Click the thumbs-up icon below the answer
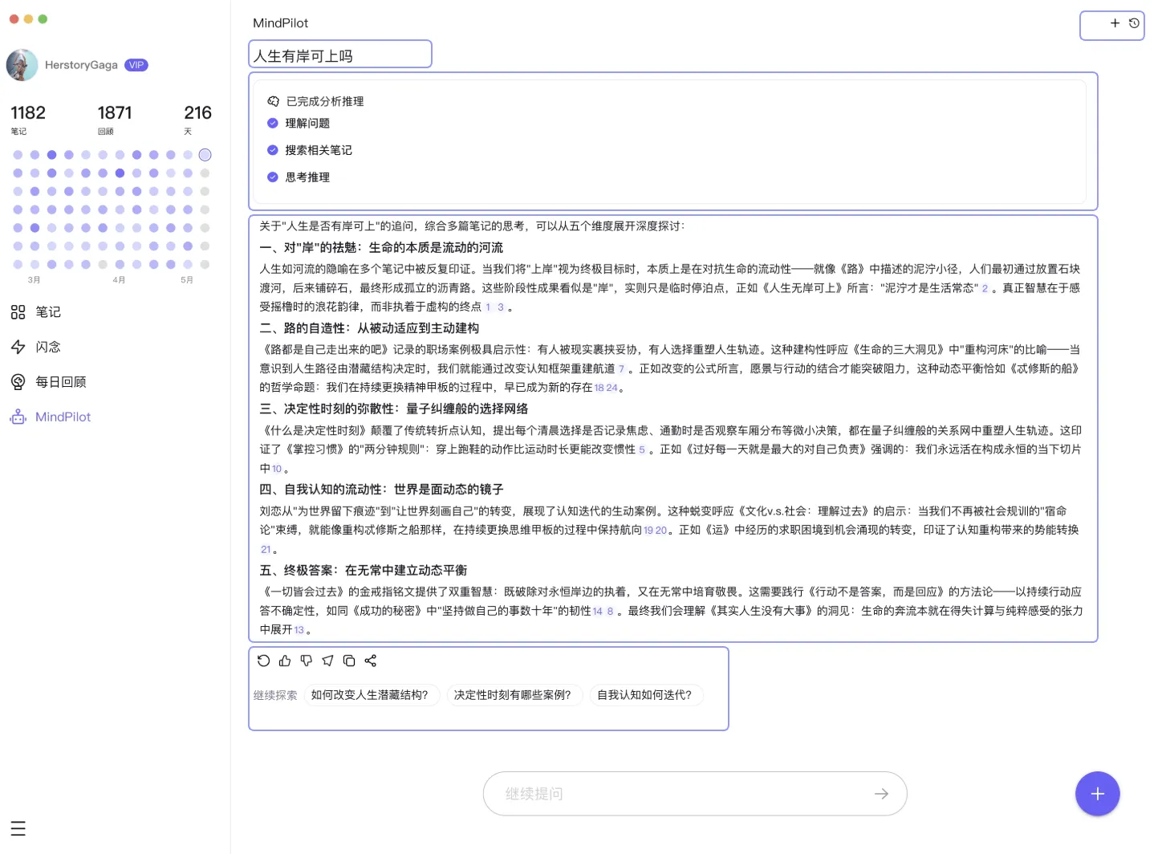Image resolution: width=1162 pixels, height=854 pixels. (x=285, y=661)
